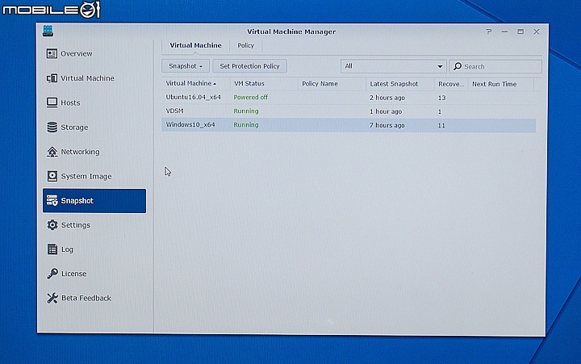The height and width of the screenshot is (364, 581).
Task: Switch to the Policy tab
Action: click(x=245, y=45)
